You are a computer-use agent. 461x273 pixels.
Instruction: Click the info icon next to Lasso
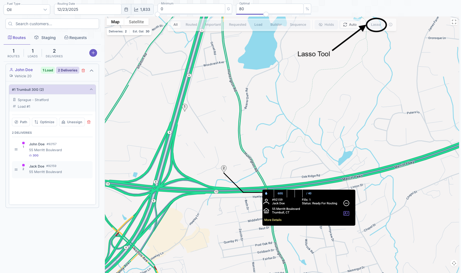point(391,25)
